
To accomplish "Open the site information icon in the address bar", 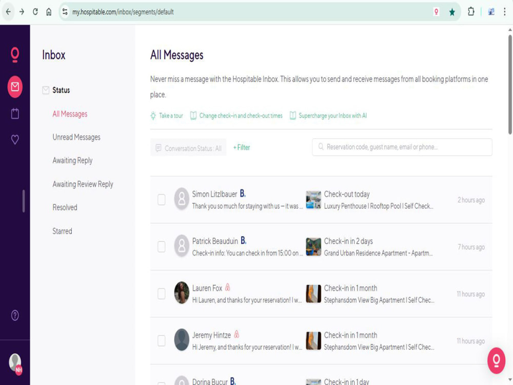I will (x=65, y=12).
